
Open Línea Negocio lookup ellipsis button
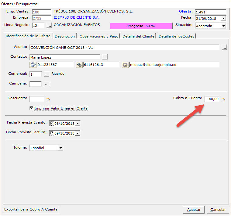(x=49, y=26)
